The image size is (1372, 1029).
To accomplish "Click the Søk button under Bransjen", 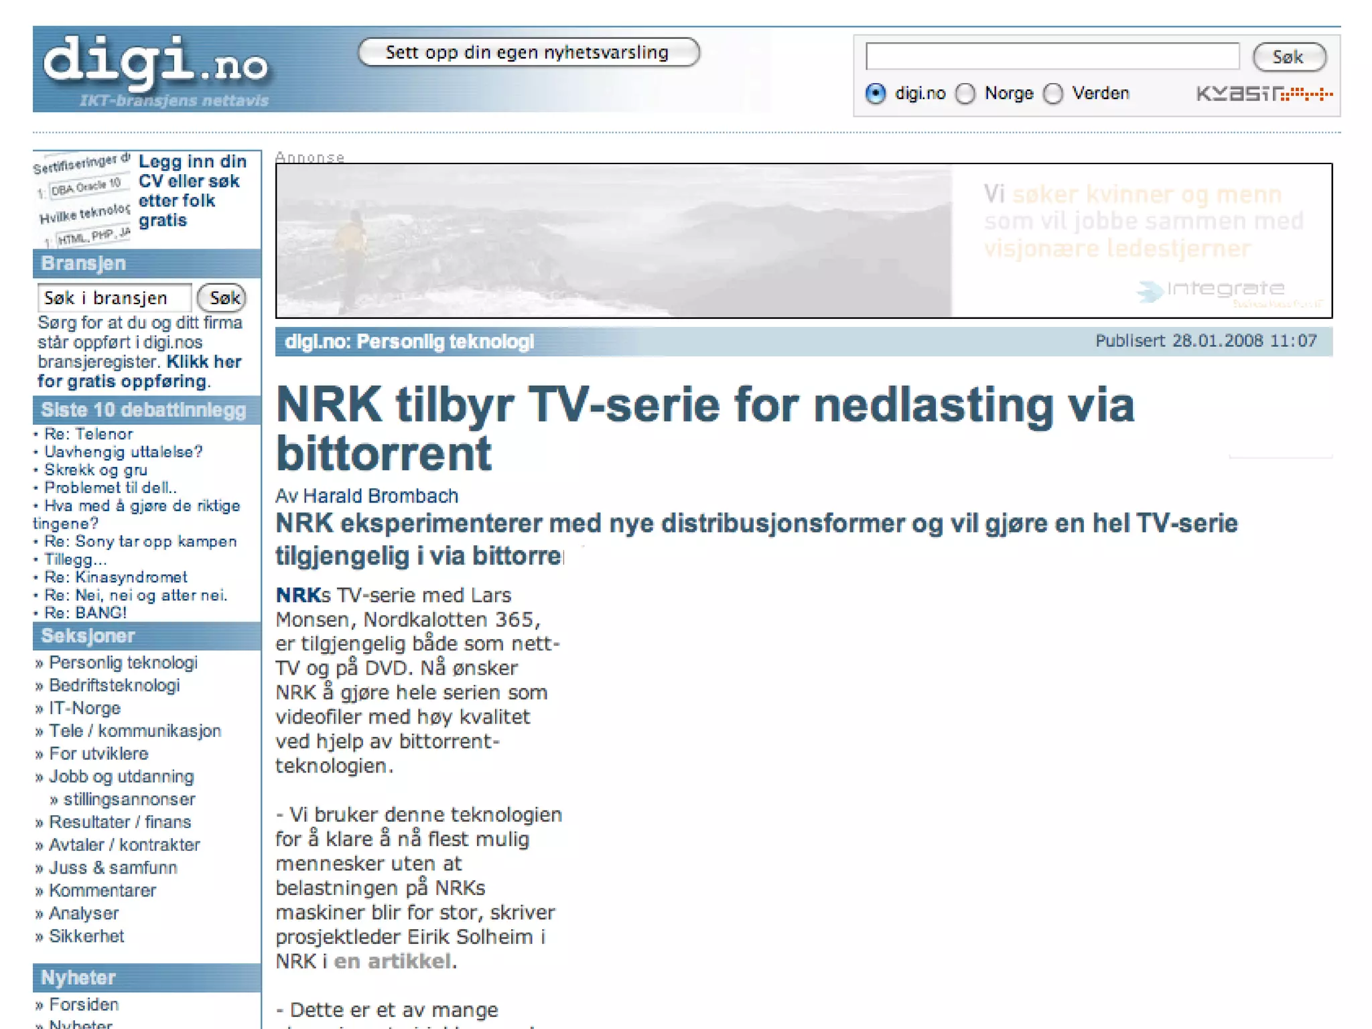I will [222, 297].
